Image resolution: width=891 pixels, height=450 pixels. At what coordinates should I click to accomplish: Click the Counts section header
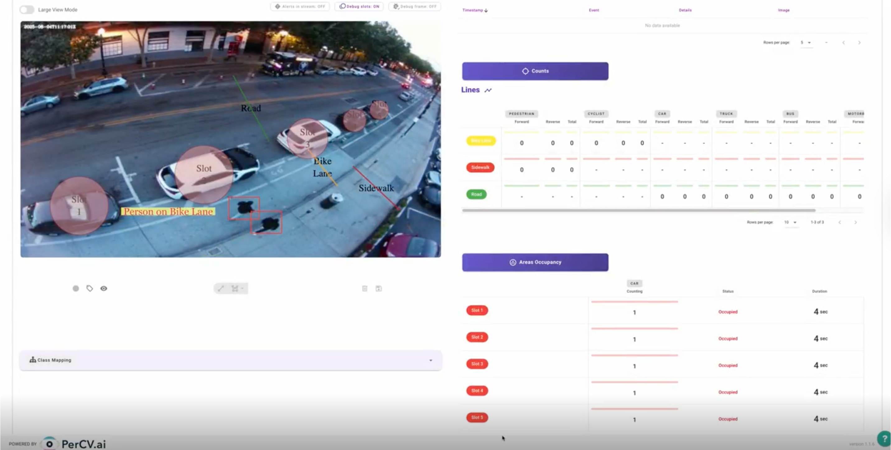point(535,71)
